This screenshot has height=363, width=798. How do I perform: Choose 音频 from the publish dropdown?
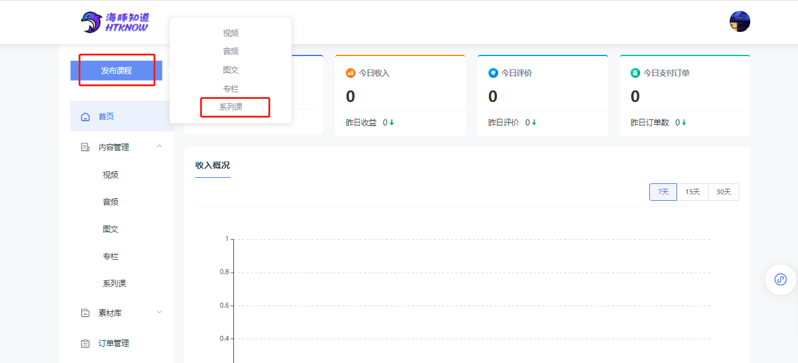point(231,51)
